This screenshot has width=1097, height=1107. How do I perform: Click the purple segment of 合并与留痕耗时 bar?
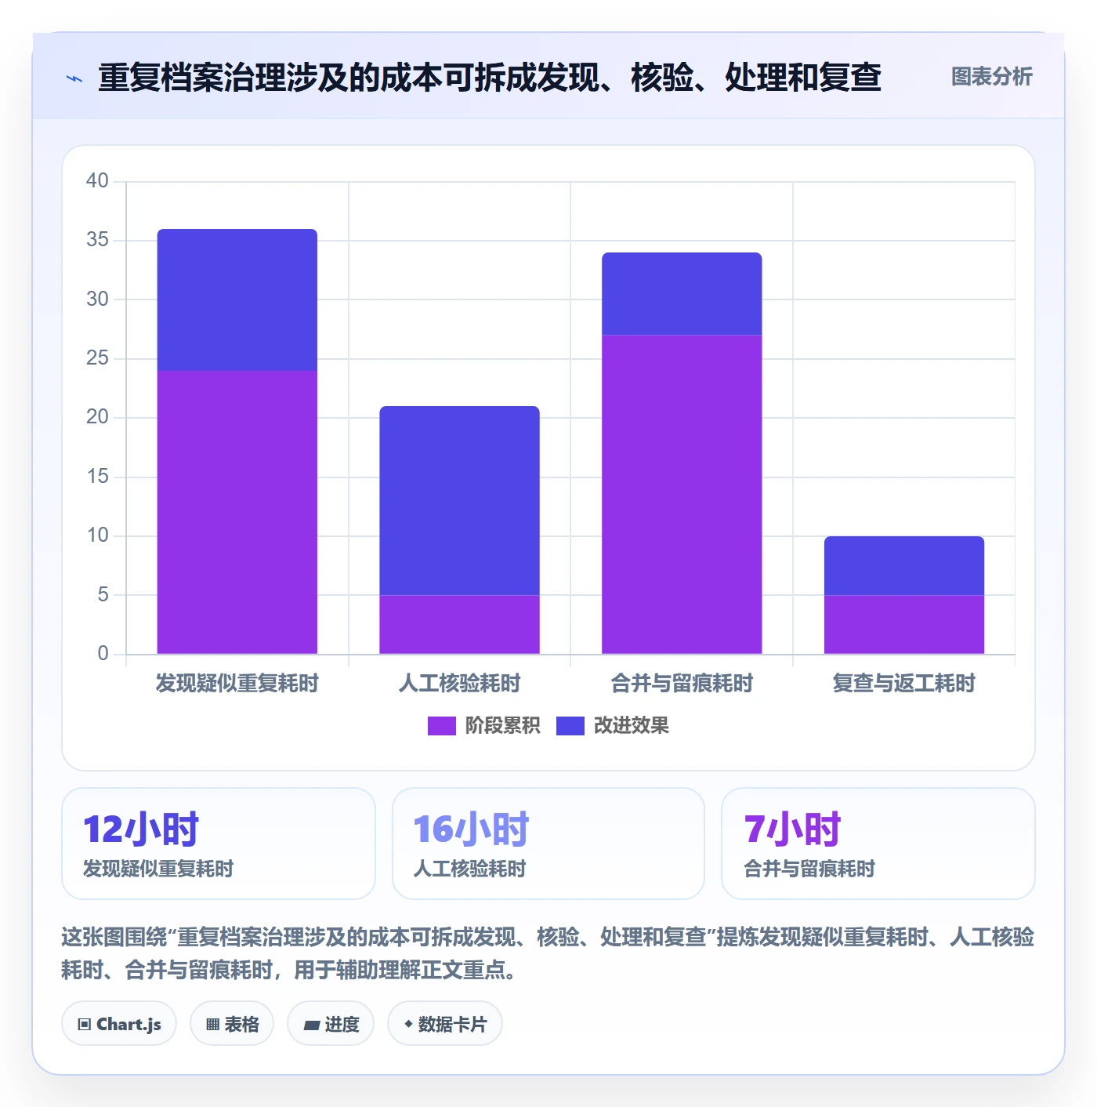(x=682, y=494)
